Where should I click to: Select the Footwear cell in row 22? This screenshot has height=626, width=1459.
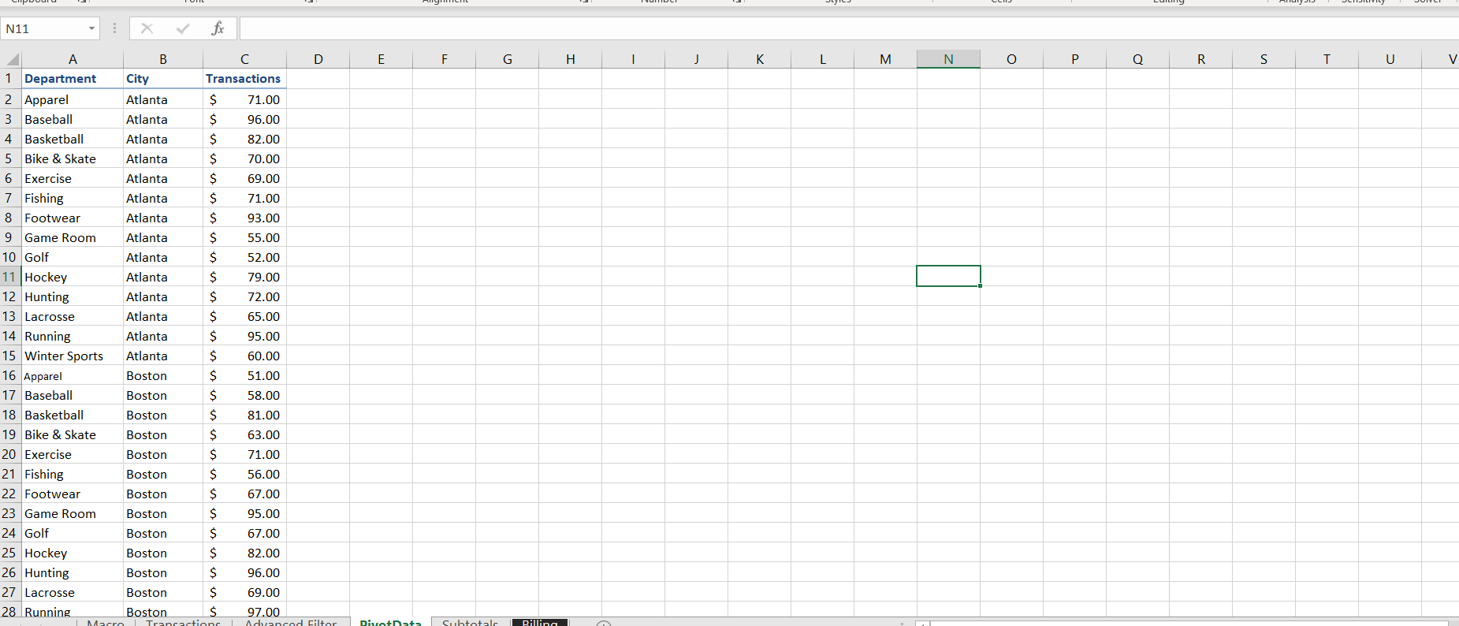point(73,494)
